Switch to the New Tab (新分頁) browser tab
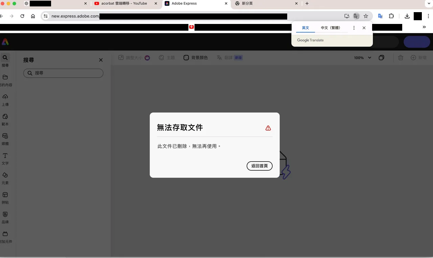This screenshot has width=433, height=258. pos(267,4)
